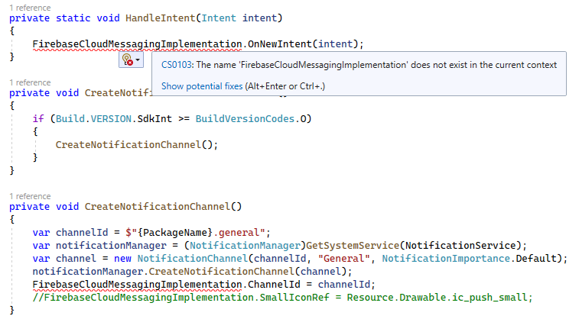This screenshot has height=319, width=579.
Task: Click the commented SmallIconRef line
Action: [x=282, y=298]
